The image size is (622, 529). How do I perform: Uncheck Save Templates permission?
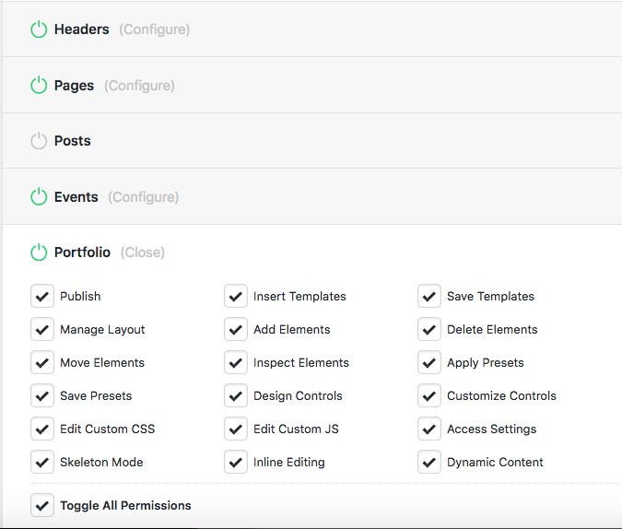[429, 296]
